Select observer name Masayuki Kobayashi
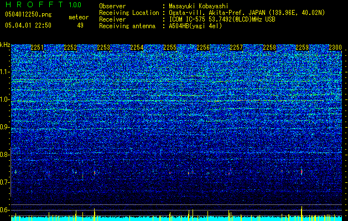 pyautogui.click(x=199, y=6)
